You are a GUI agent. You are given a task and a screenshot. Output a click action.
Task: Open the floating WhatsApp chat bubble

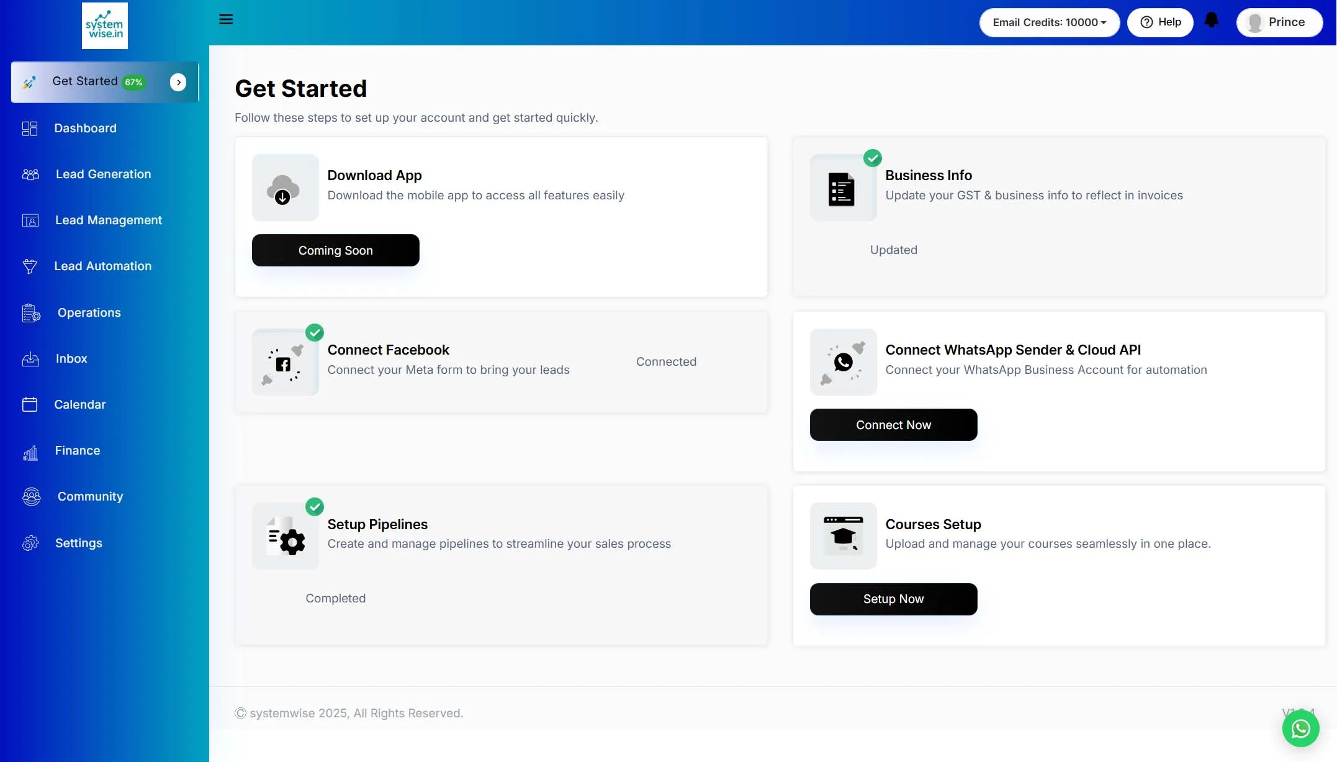coord(1300,728)
